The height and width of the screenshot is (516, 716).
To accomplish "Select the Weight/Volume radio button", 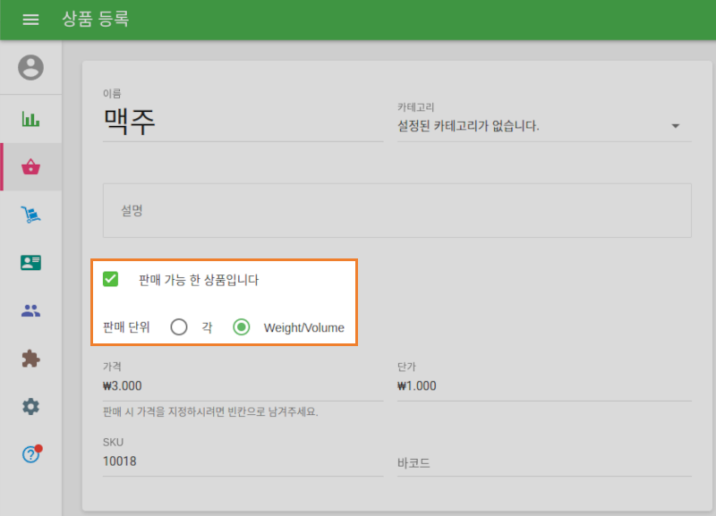I will [x=241, y=327].
